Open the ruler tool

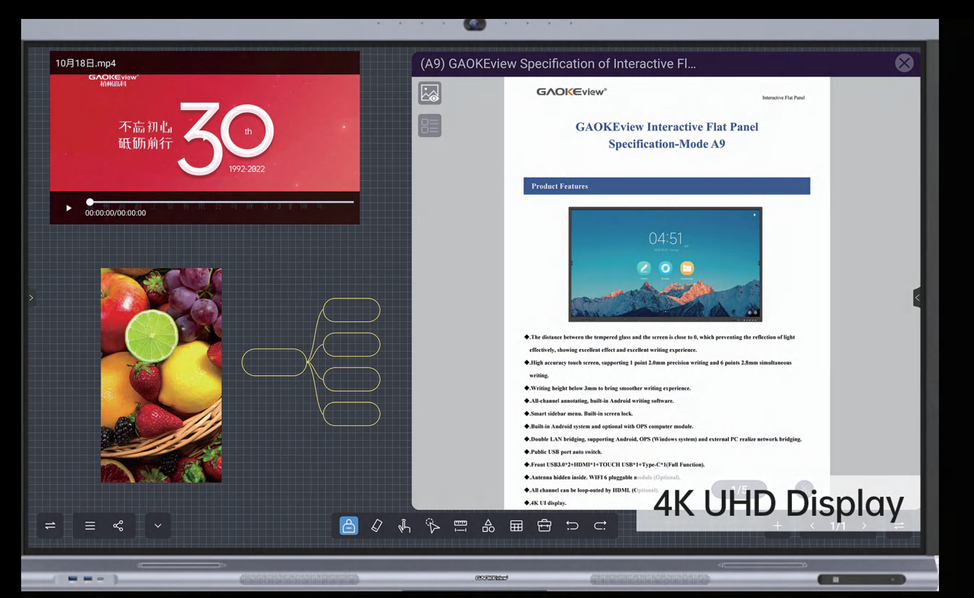[461, 525]
